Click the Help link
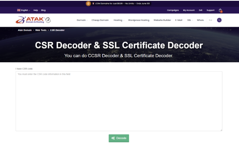Viewport: 239px width, 145px height. click(36, 10)
